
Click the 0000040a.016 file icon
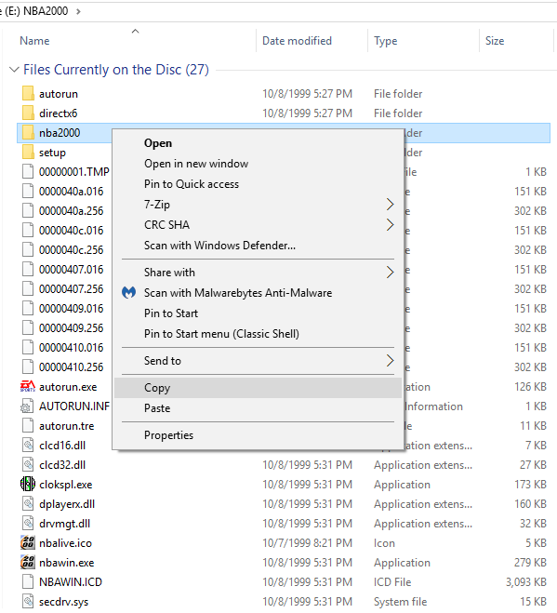click(x=28, y=192)
